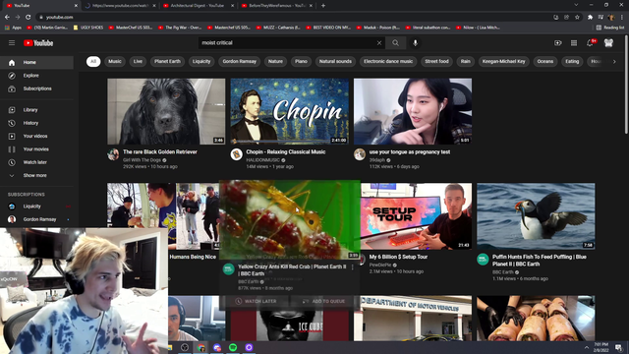The image size is (629, 354).
Task: Open the account avatar menu
Action: click(608, 43)
